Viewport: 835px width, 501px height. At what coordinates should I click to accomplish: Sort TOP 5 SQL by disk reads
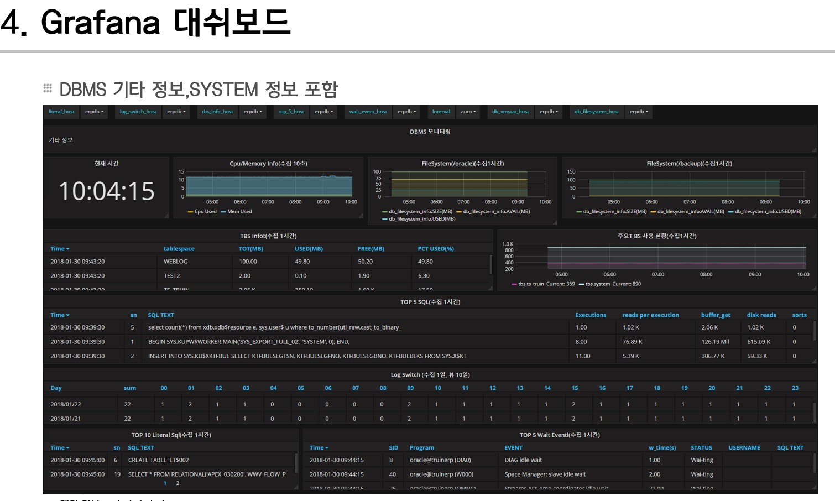pyautogui.click(x=761, y=315)
